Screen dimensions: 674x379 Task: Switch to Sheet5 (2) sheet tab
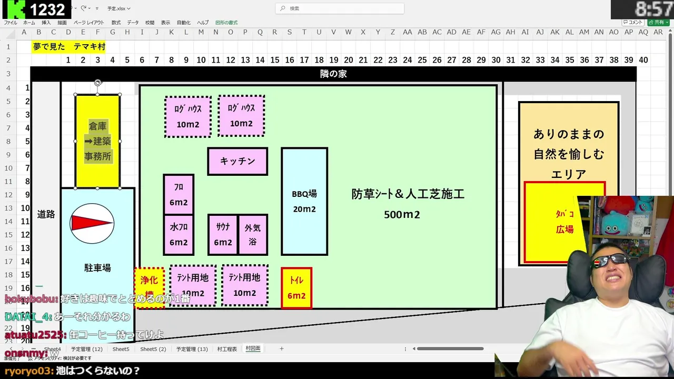coord(153,349)
